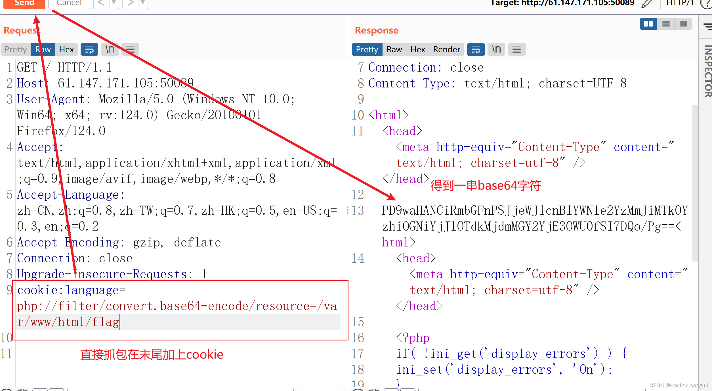Image resolution: width=712 pixels, height=391 pixels.
Task: Select the Raw tab in Response
Action: pyautogui.click(x=394, y=49)
